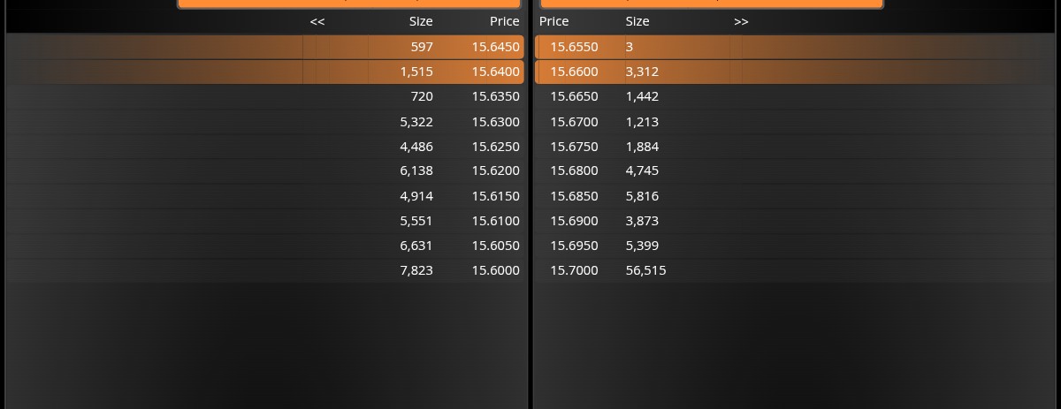
Task: Click ask price 15.6600 row
Action: tap(574, 72)
